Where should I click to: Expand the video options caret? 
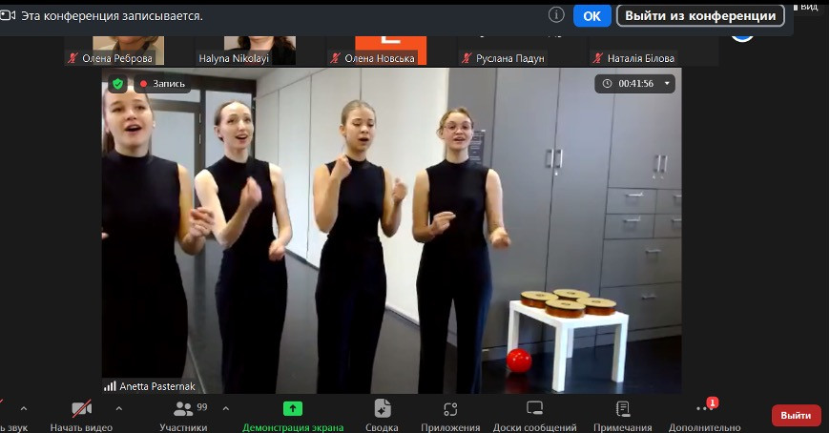pyautogui.click(x=118, y=408)
